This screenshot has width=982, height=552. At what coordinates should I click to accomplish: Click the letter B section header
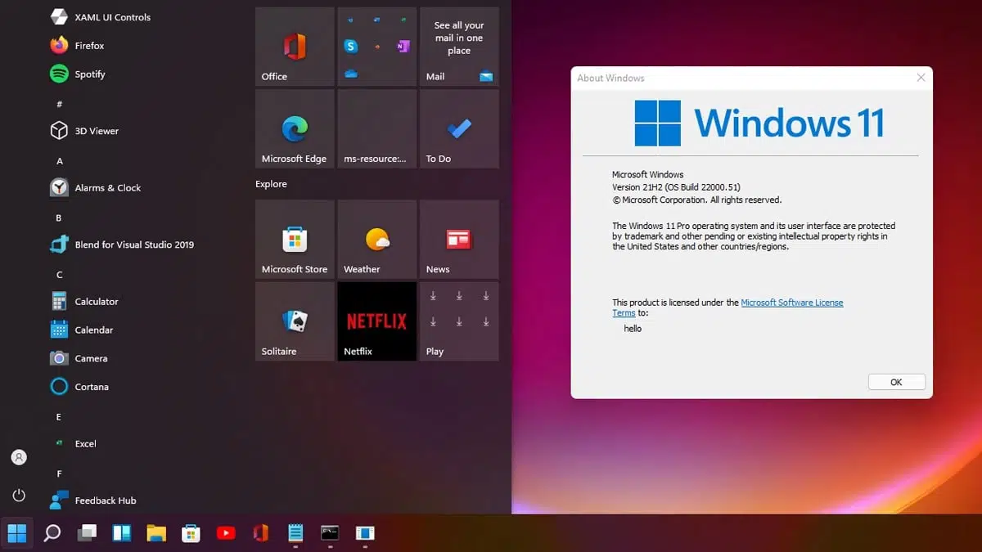coord(58,218)
